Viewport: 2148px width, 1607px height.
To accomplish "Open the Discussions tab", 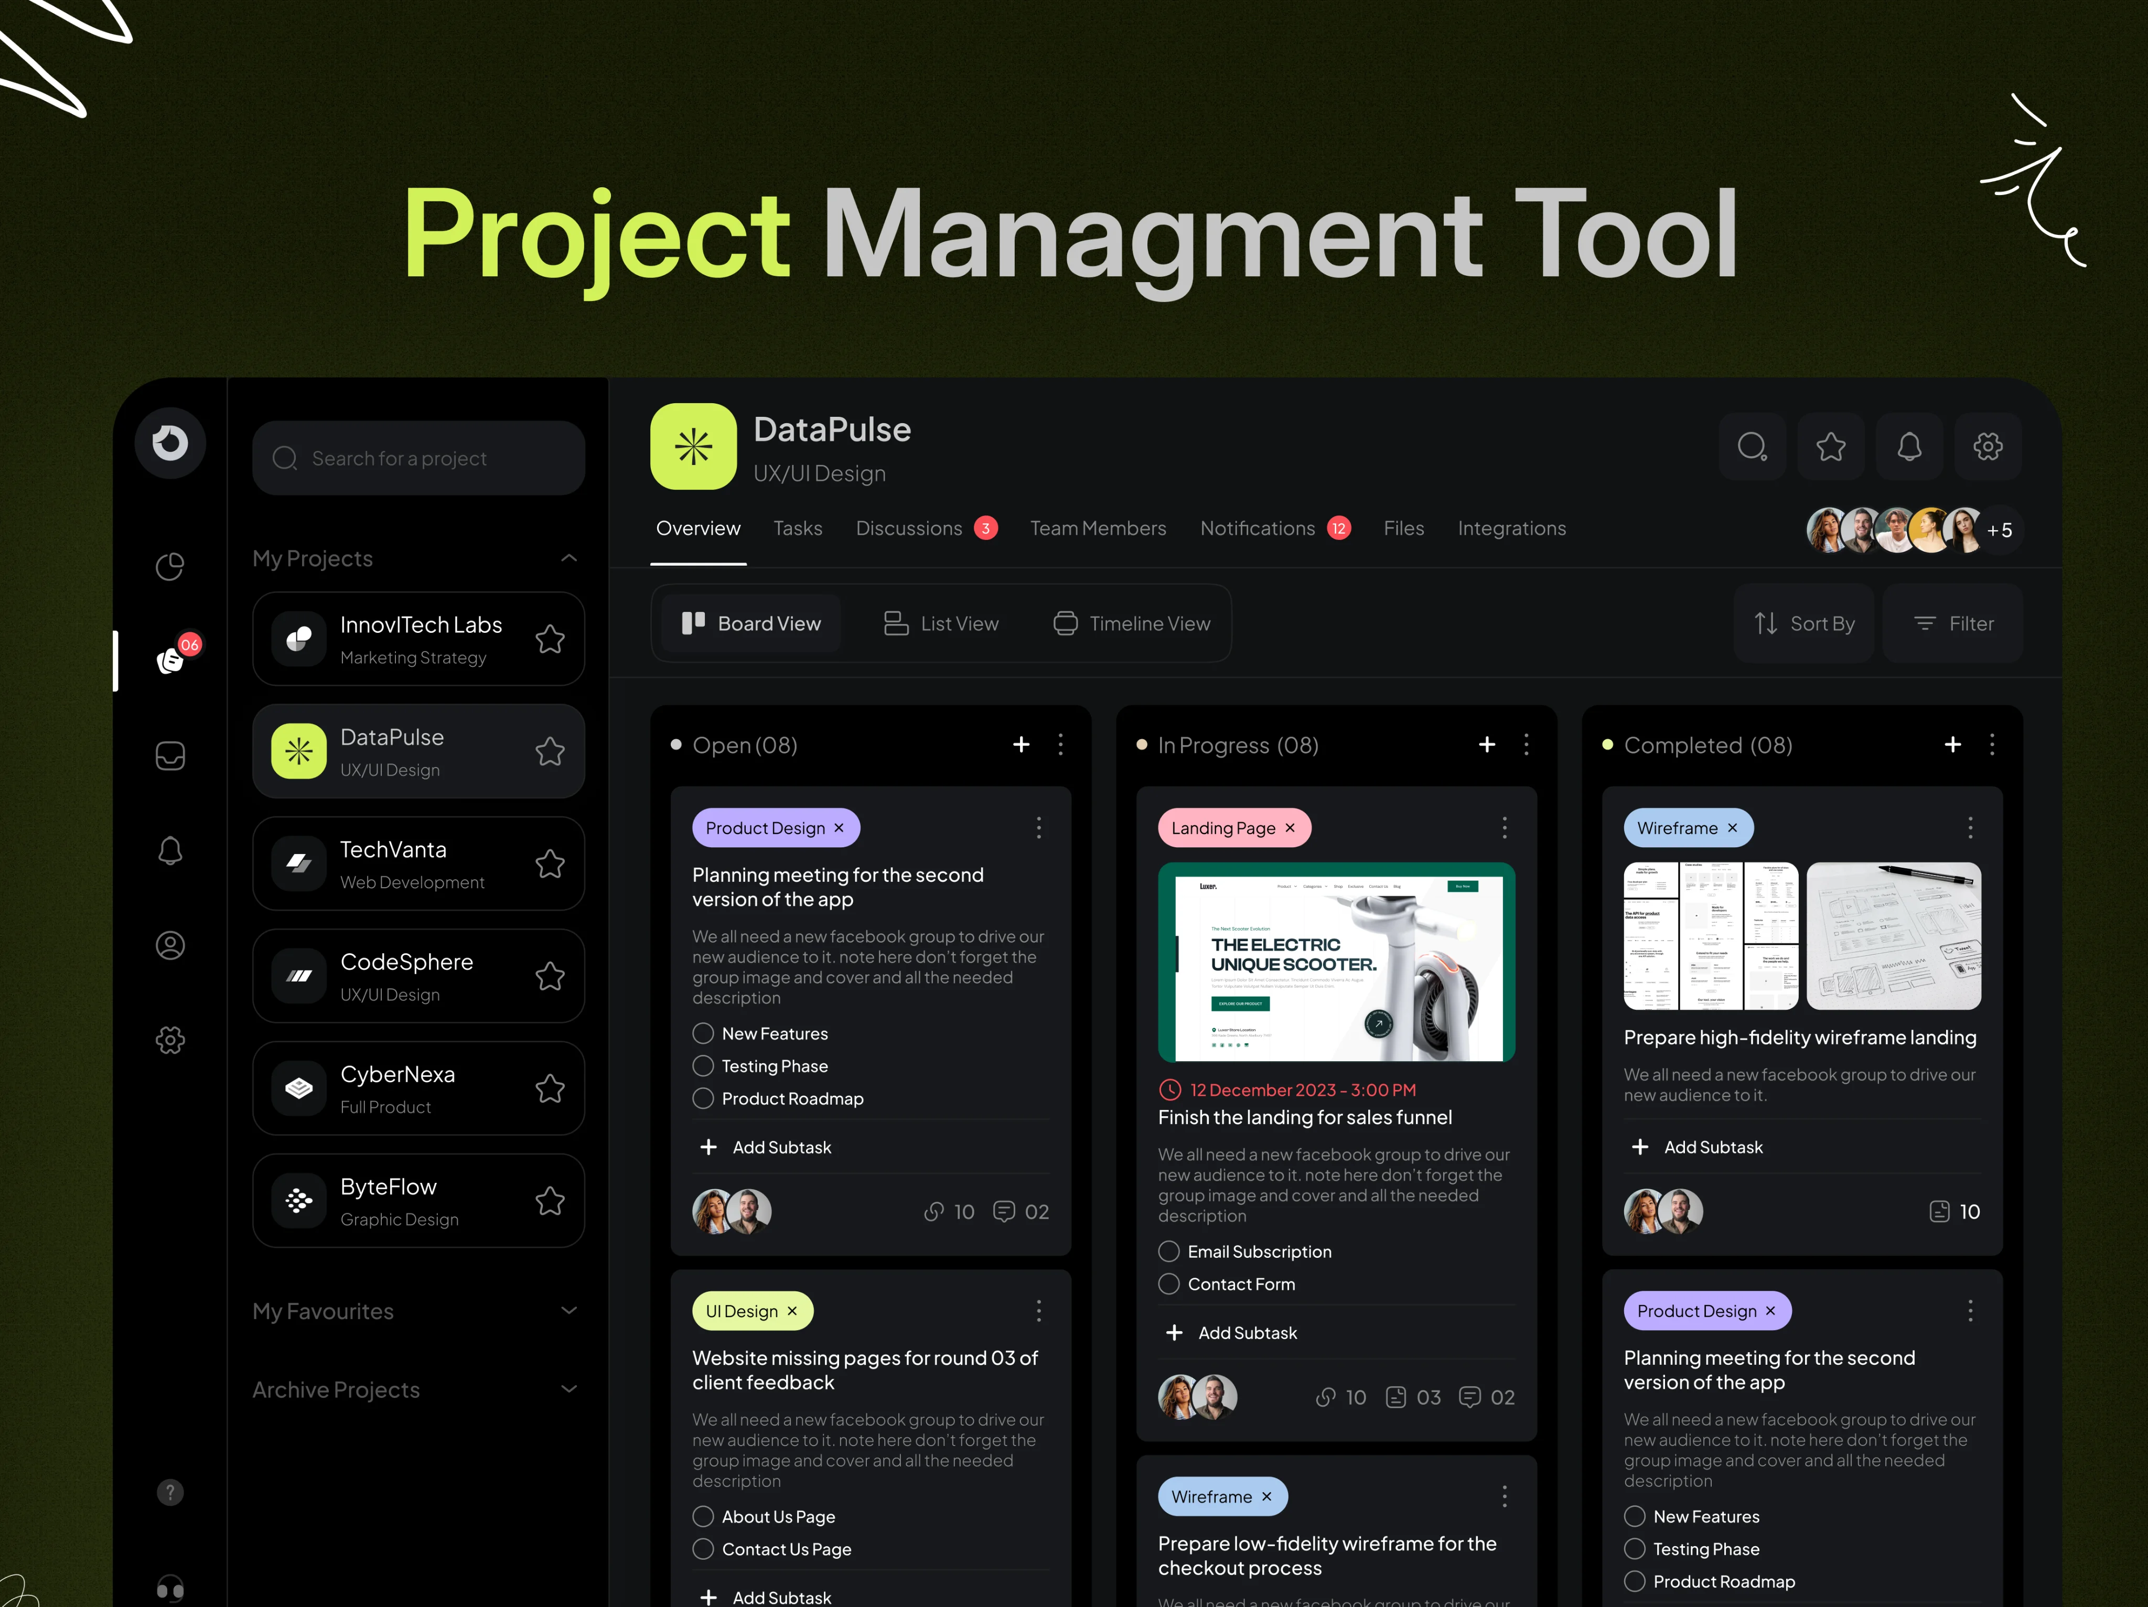I will pyautogui.click(x=927, y=528).
